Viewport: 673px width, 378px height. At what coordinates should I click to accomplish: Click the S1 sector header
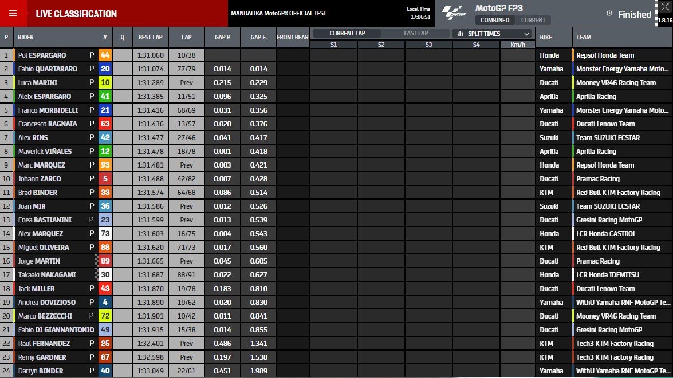[333, 45]
